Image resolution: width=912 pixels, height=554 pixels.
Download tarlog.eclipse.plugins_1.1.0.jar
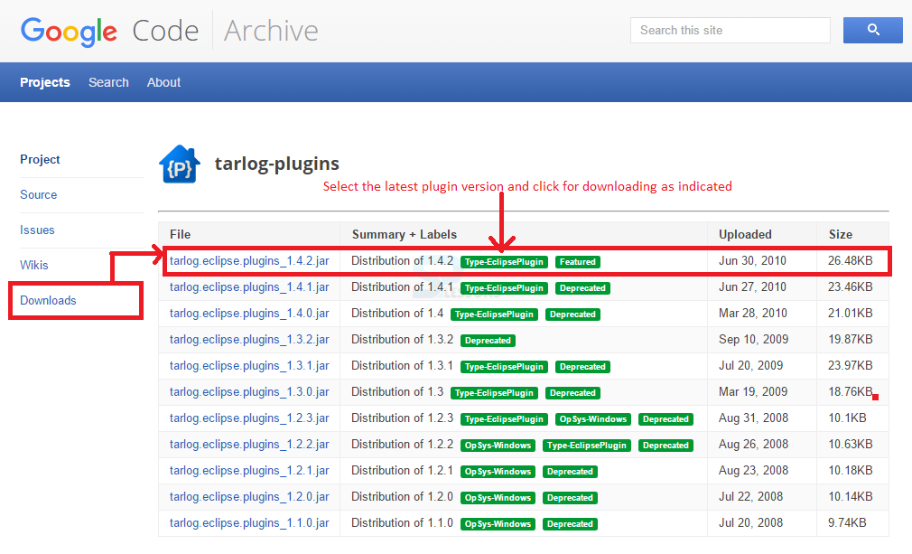[249, 523]
